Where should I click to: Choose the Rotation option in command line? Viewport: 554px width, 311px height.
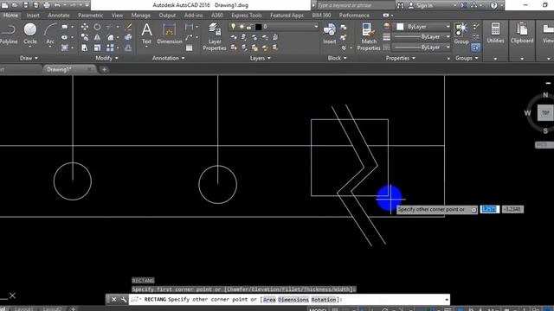[x=324, y=300]
